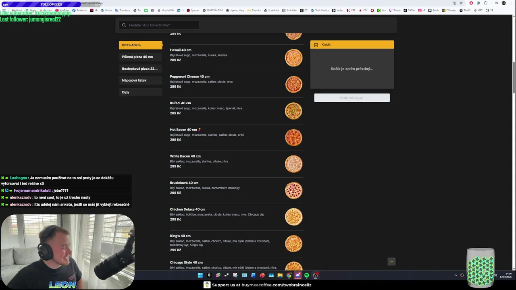The height and width of the screenshot is (290, 516).
Task: Switch to the Nápojový lístek category
Action: [140, 80]
